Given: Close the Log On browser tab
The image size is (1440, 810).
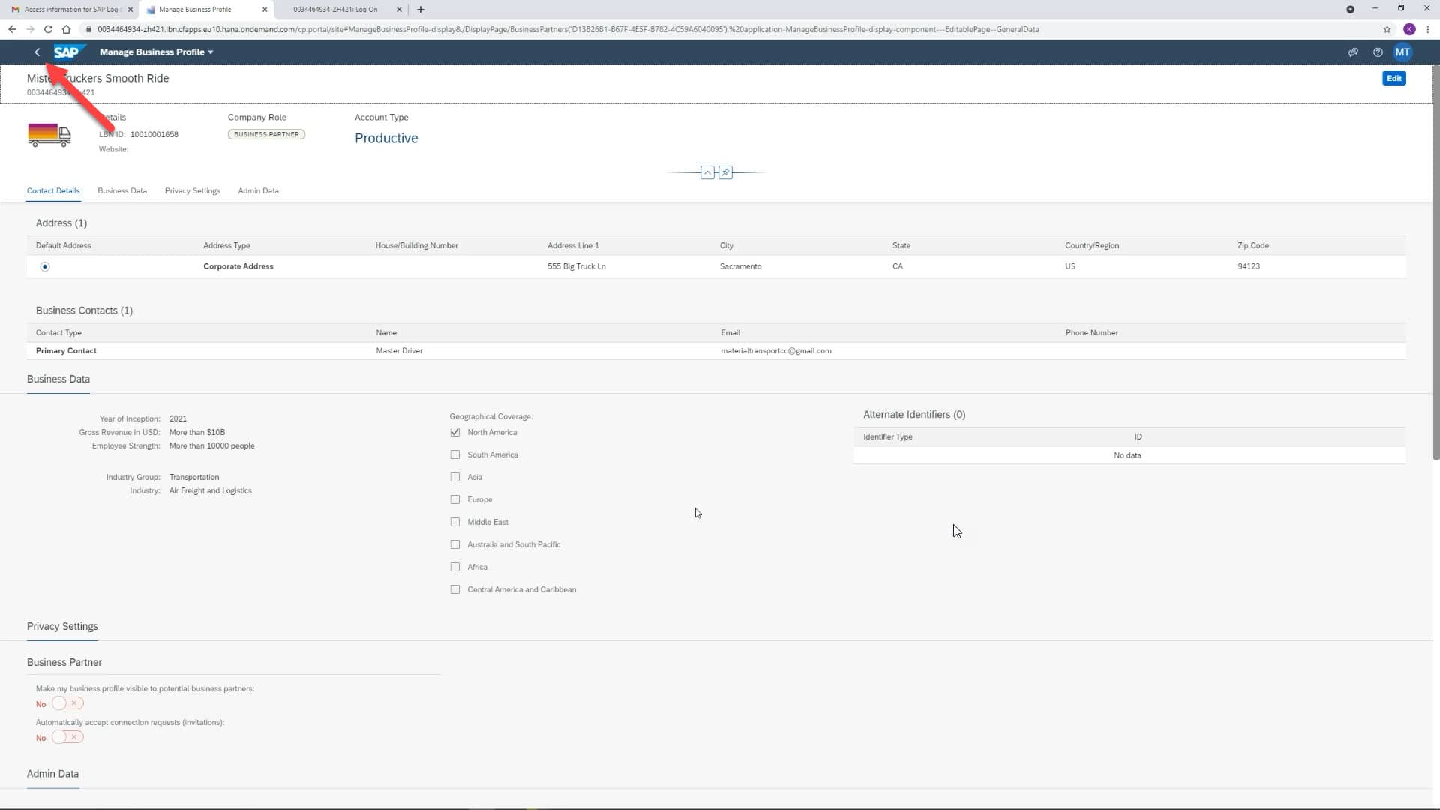Looking at the screenshot, I should click(x=399, y=10).
